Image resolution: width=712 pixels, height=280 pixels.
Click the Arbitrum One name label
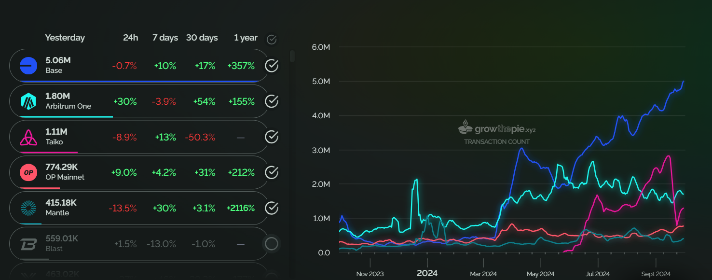(x=68, y=106)
